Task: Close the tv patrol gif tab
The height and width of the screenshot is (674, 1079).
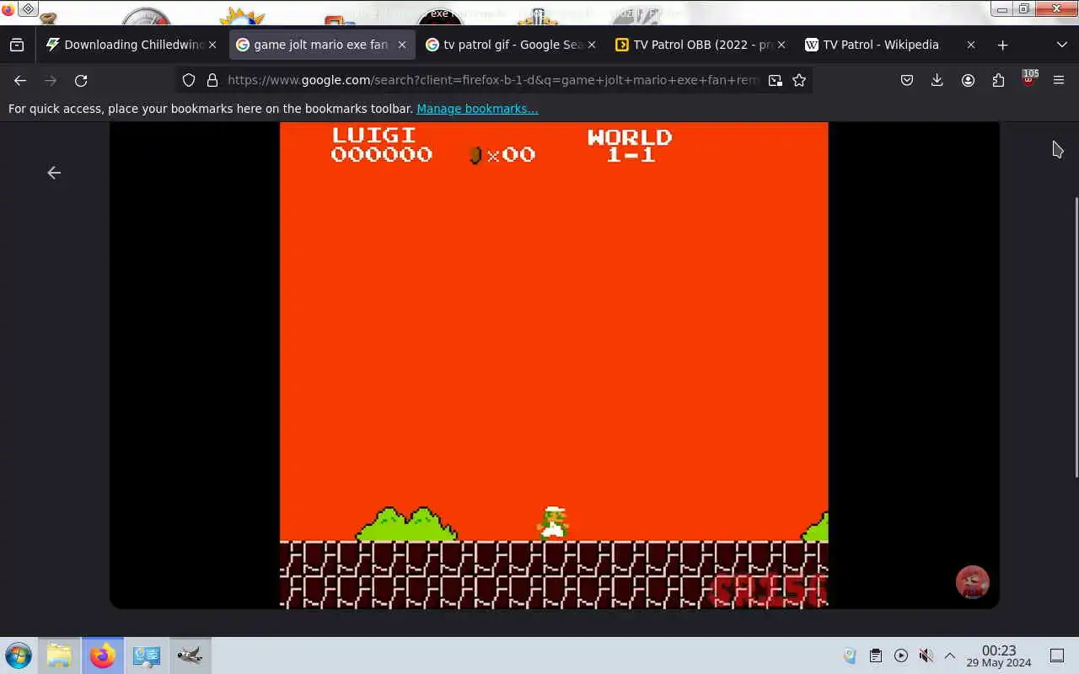Action: tap(592, 45)
